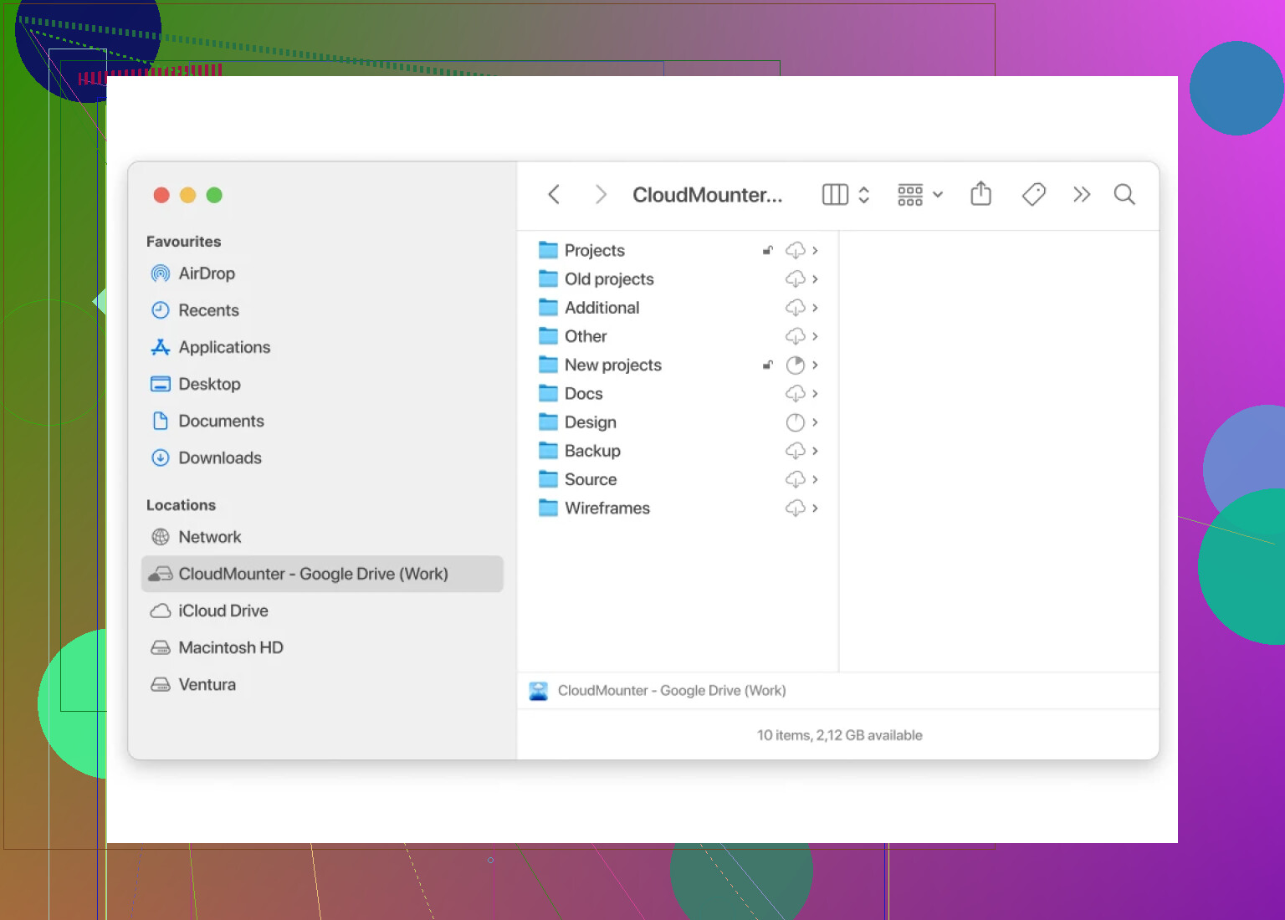The height and width of the screenshot is (920, 1285).
Task: Go forward with the right arrow button
Action: pos(600,195)
